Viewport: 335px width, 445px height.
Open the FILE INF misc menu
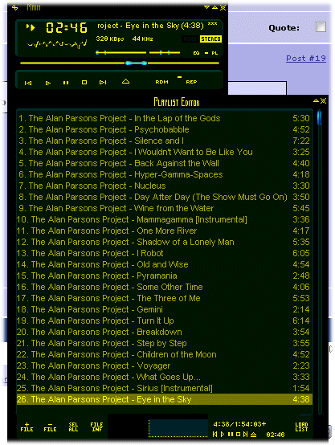[x=96, y=427]
